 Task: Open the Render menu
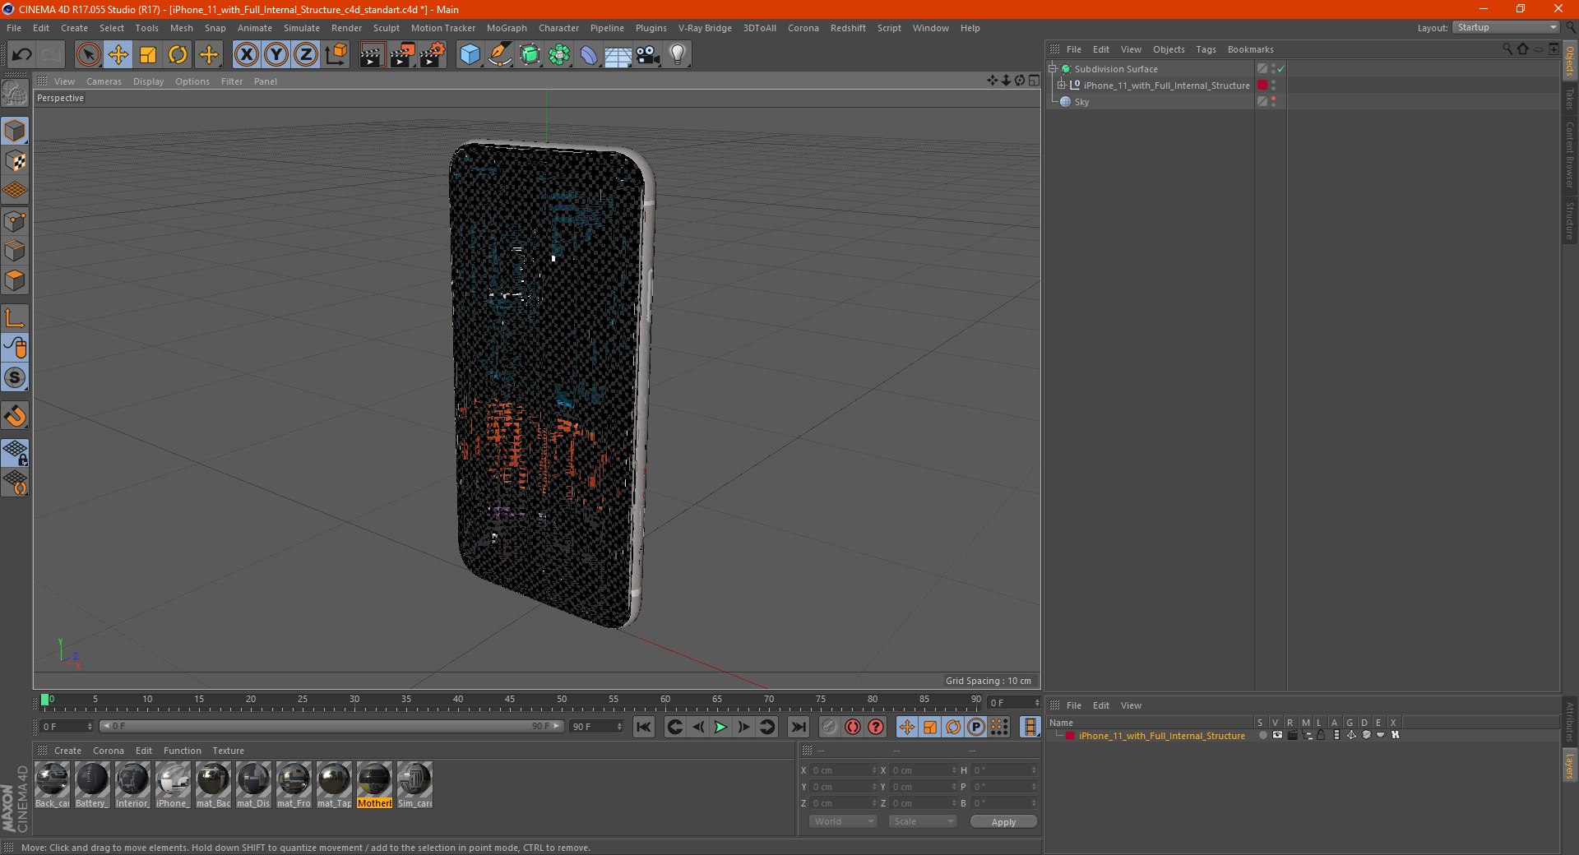click(x=346, y=28)
